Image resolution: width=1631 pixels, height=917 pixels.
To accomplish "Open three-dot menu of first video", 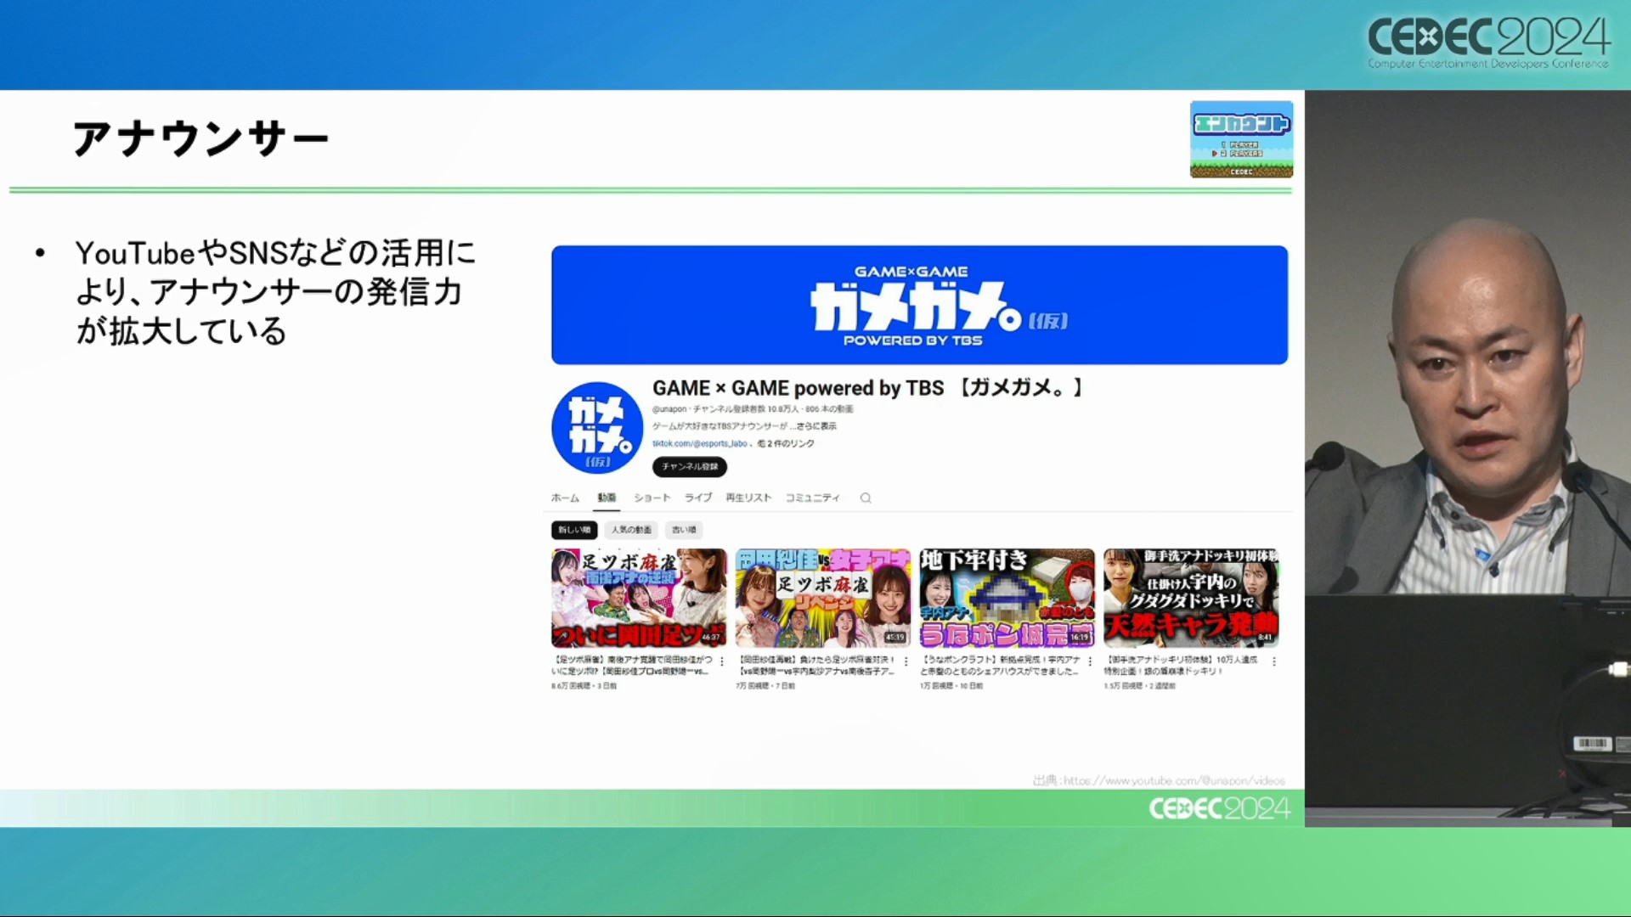I will click(722, 661).
